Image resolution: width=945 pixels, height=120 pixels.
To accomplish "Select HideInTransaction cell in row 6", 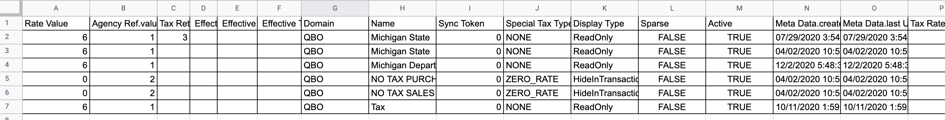I will tap(605, 93).
